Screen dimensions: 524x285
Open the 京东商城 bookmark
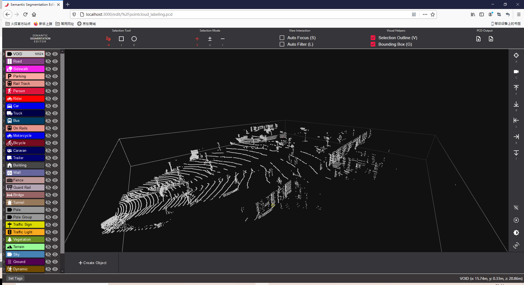[x=86, y=24]
